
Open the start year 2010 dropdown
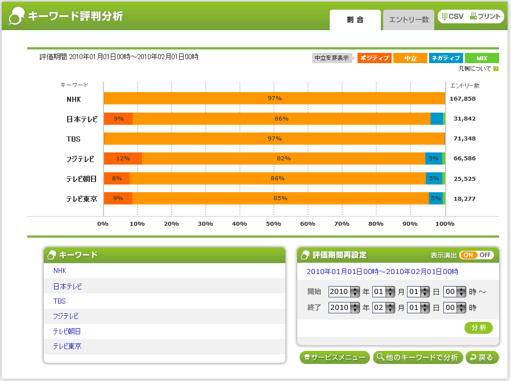point(355,292)
